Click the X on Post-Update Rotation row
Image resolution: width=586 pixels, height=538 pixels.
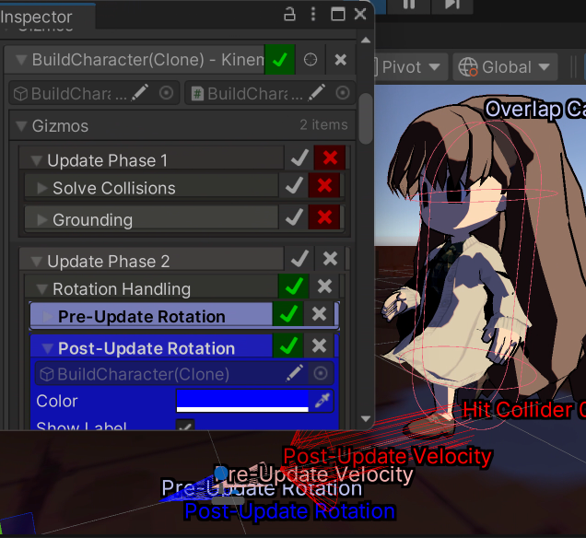(x=319, y=346)
